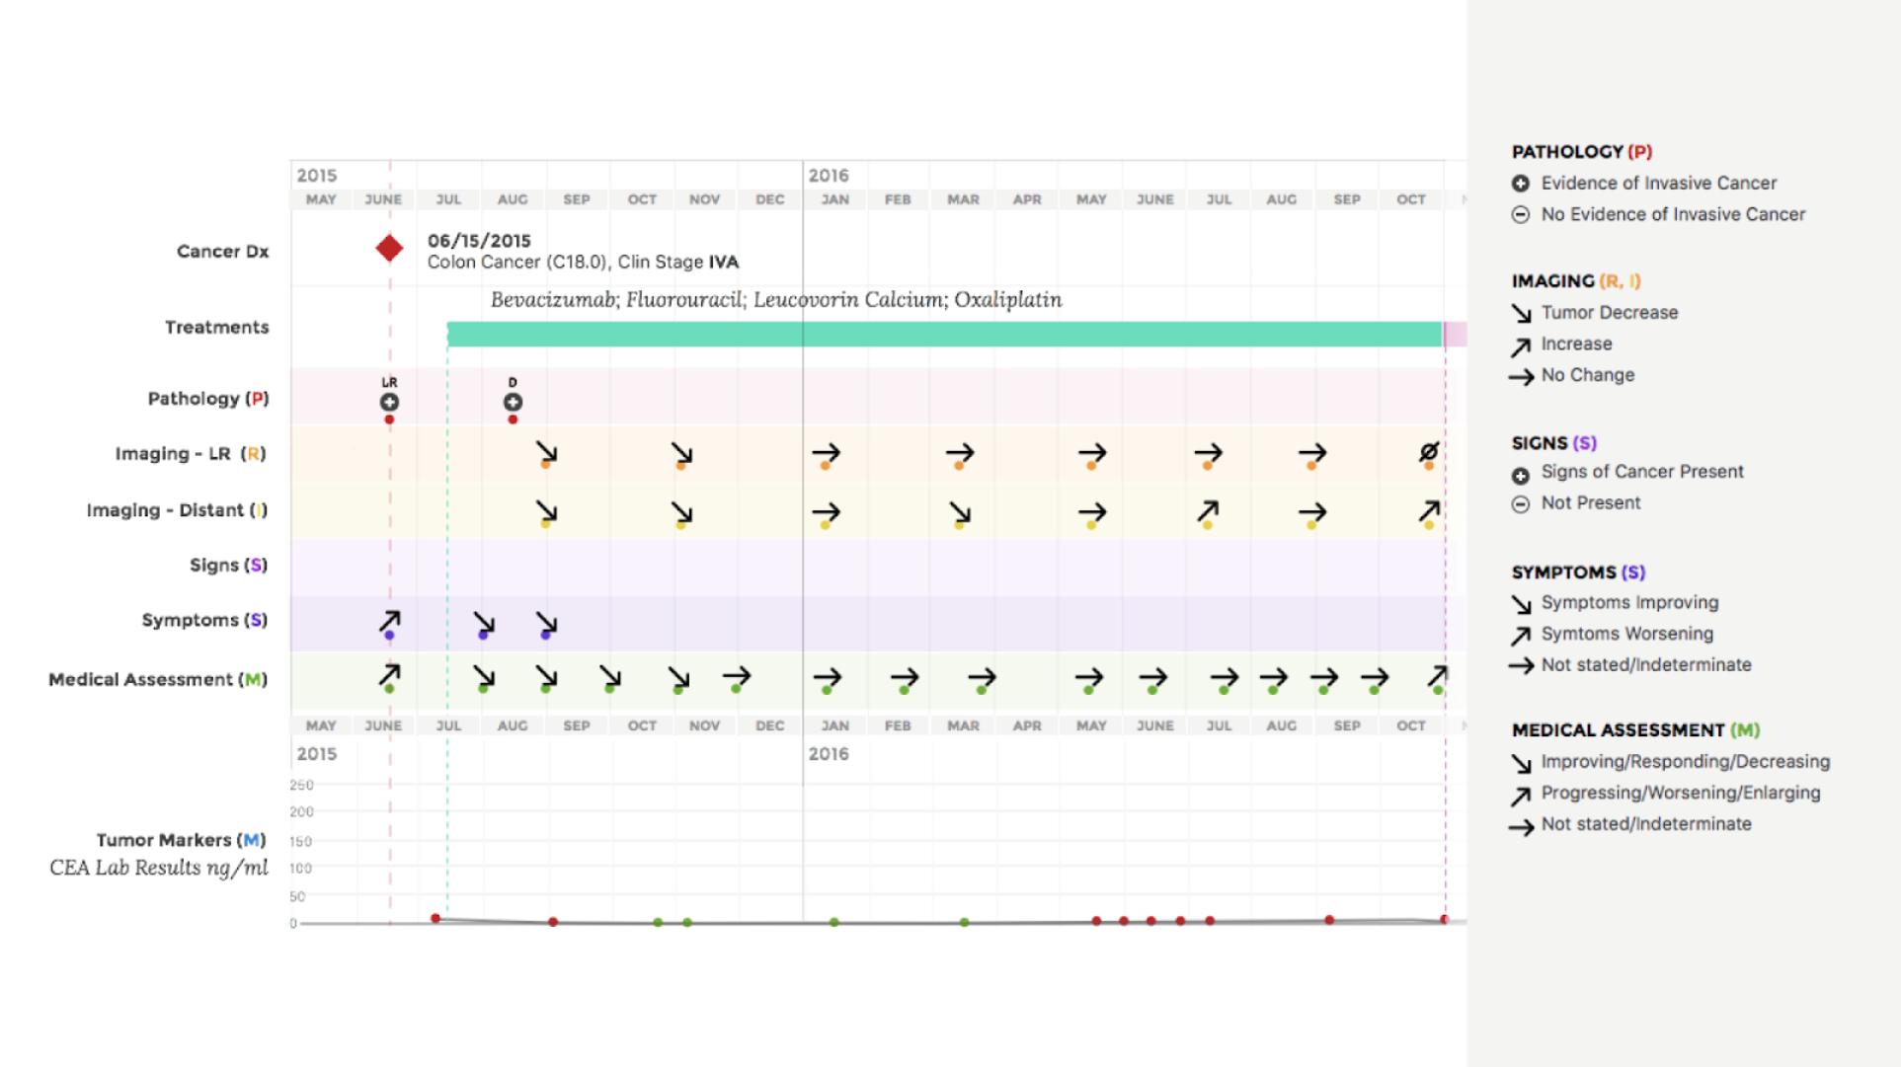Screen dimensions: 1901x1067
Task: Click Imaging LR no-change arrow in January 2016
Action: 826,453
